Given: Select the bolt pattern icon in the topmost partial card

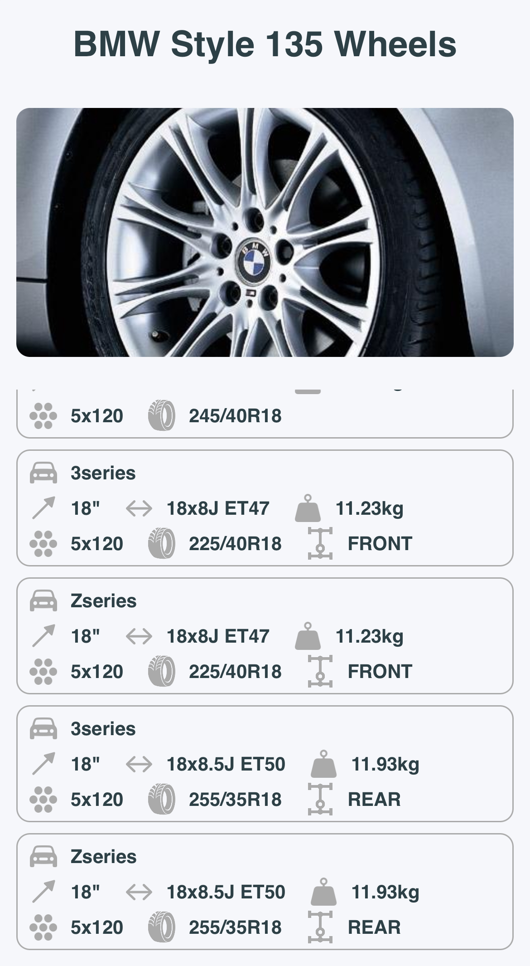Looking at the screenshot, I should click(x=43, y=415).
